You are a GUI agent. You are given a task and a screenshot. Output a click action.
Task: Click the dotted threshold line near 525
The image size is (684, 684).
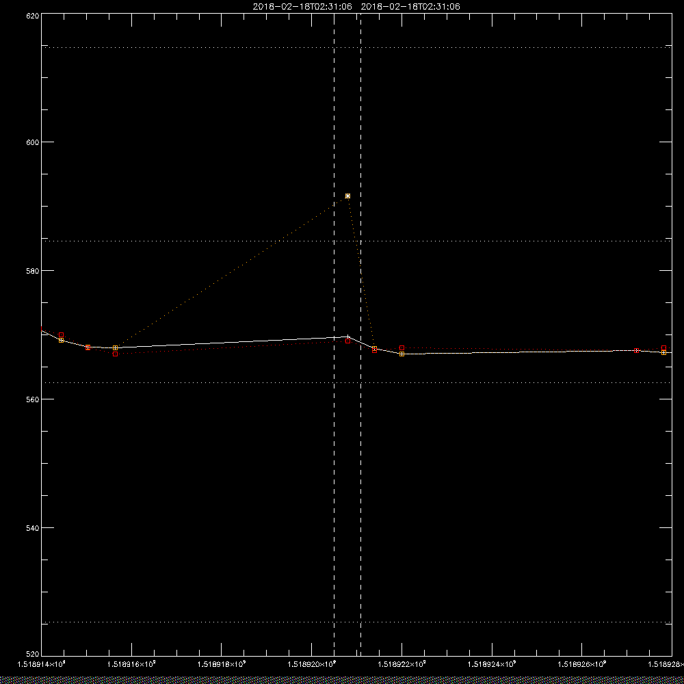356,622
